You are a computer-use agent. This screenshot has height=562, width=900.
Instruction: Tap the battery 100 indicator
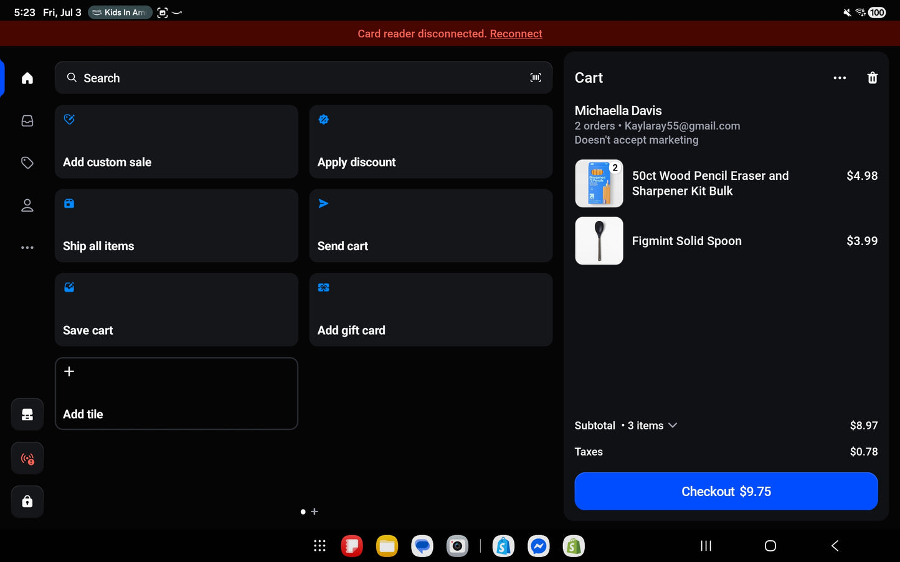coord(877,12)
